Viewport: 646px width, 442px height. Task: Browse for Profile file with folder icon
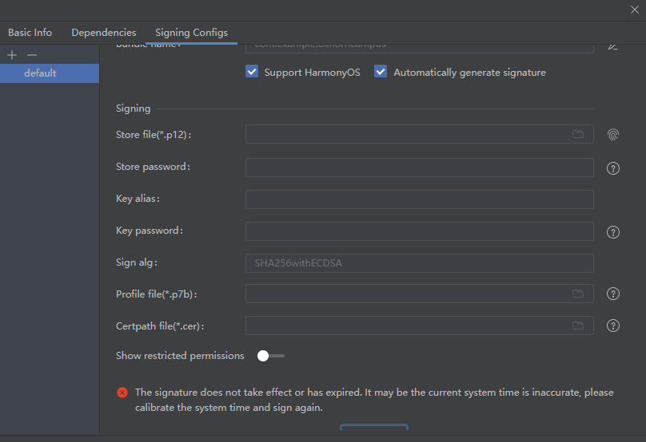click(578, 294)
